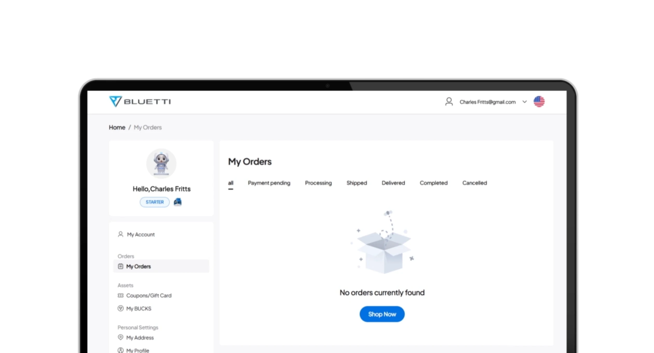654x353 pixels.
Task: Select the Cancelled orders tab
Action: pos(474,183)
